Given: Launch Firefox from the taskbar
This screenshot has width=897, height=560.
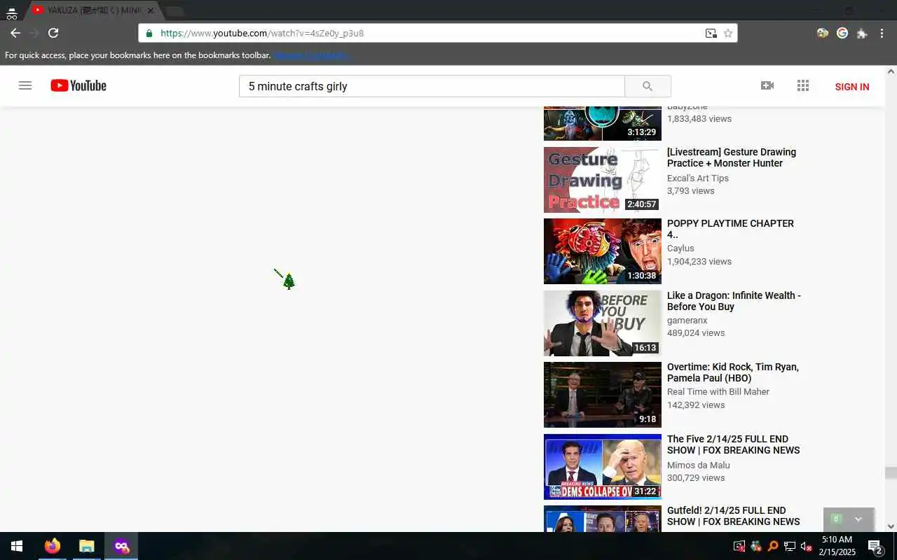Looking at the screenshot, I should coord(53,546).
